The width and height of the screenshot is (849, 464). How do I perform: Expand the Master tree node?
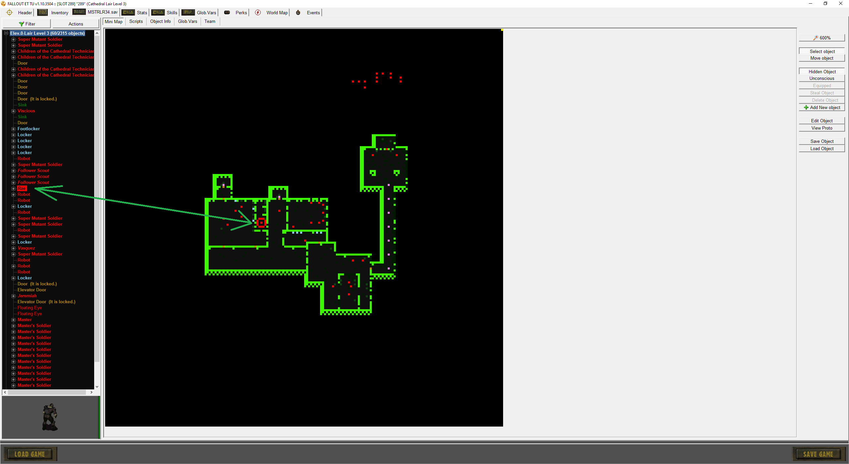coord(14,320)
